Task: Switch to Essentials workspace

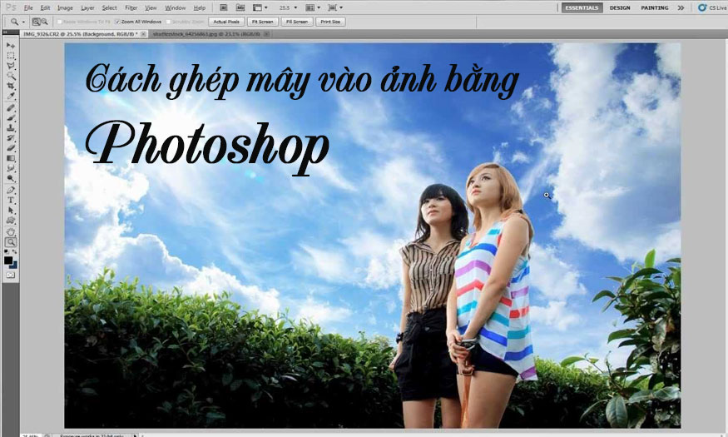Action: (582, 7)
